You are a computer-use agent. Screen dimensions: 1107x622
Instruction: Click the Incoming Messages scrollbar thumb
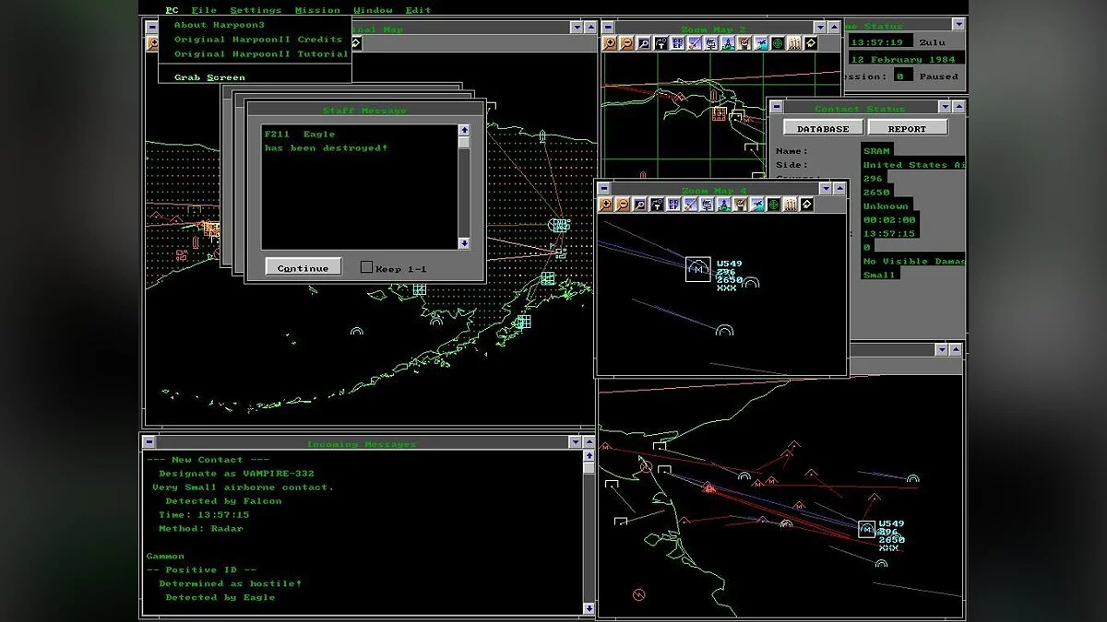(589, 468)
